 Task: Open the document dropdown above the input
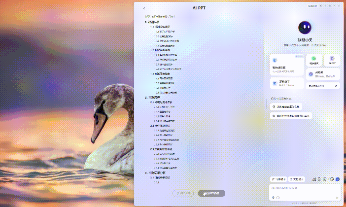point(297,179)
